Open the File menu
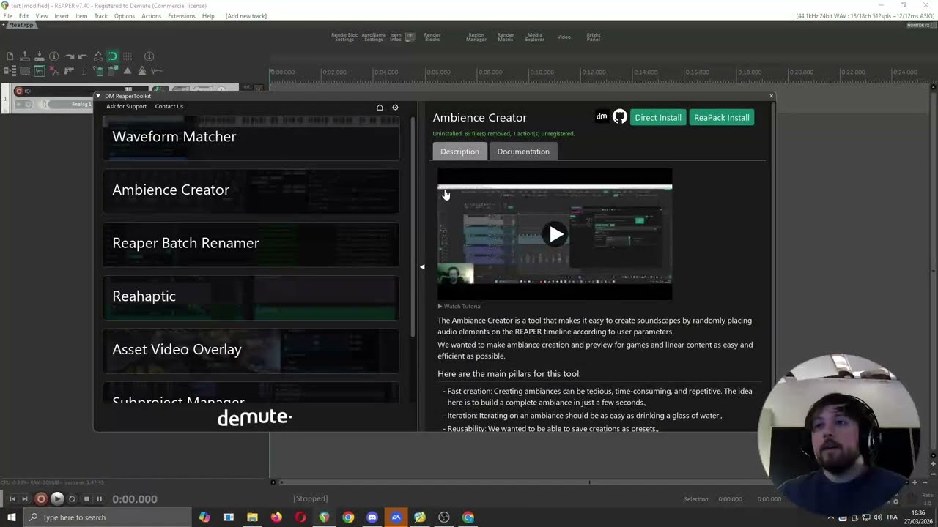This screenshot has width=938, height=527. coord(8,16)
